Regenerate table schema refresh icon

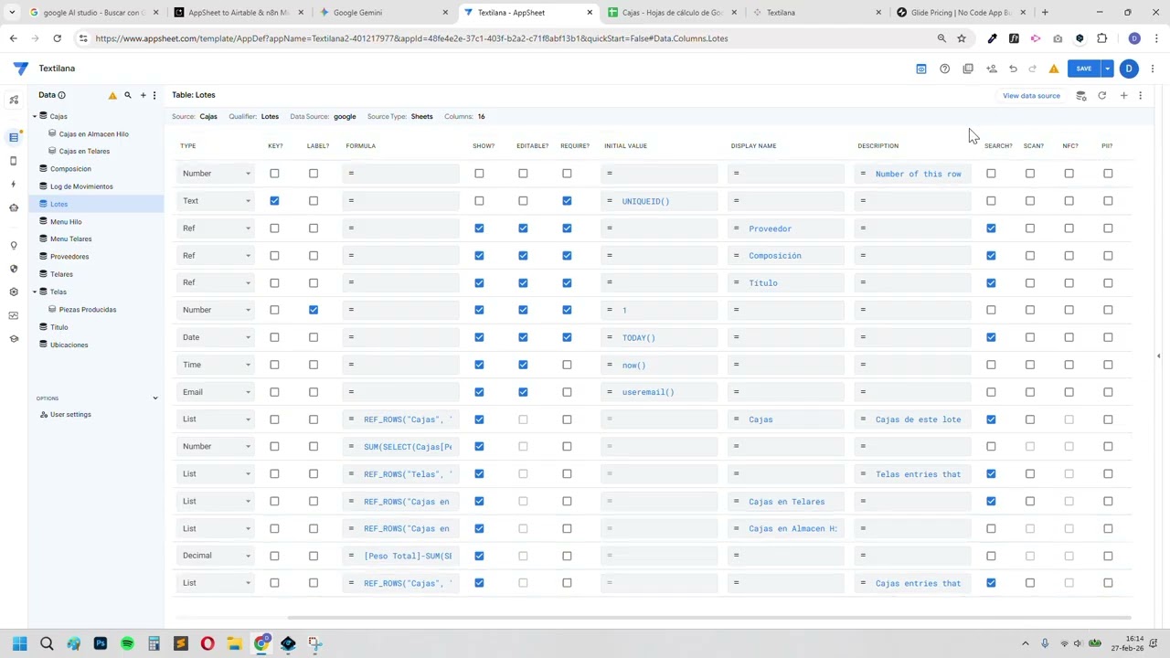tap(1101, 95)
